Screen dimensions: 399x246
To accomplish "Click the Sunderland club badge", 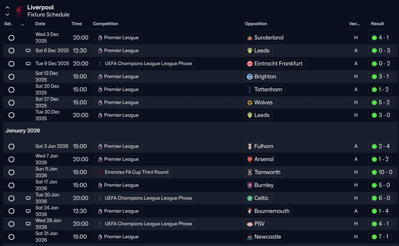I will coord(250,38).
